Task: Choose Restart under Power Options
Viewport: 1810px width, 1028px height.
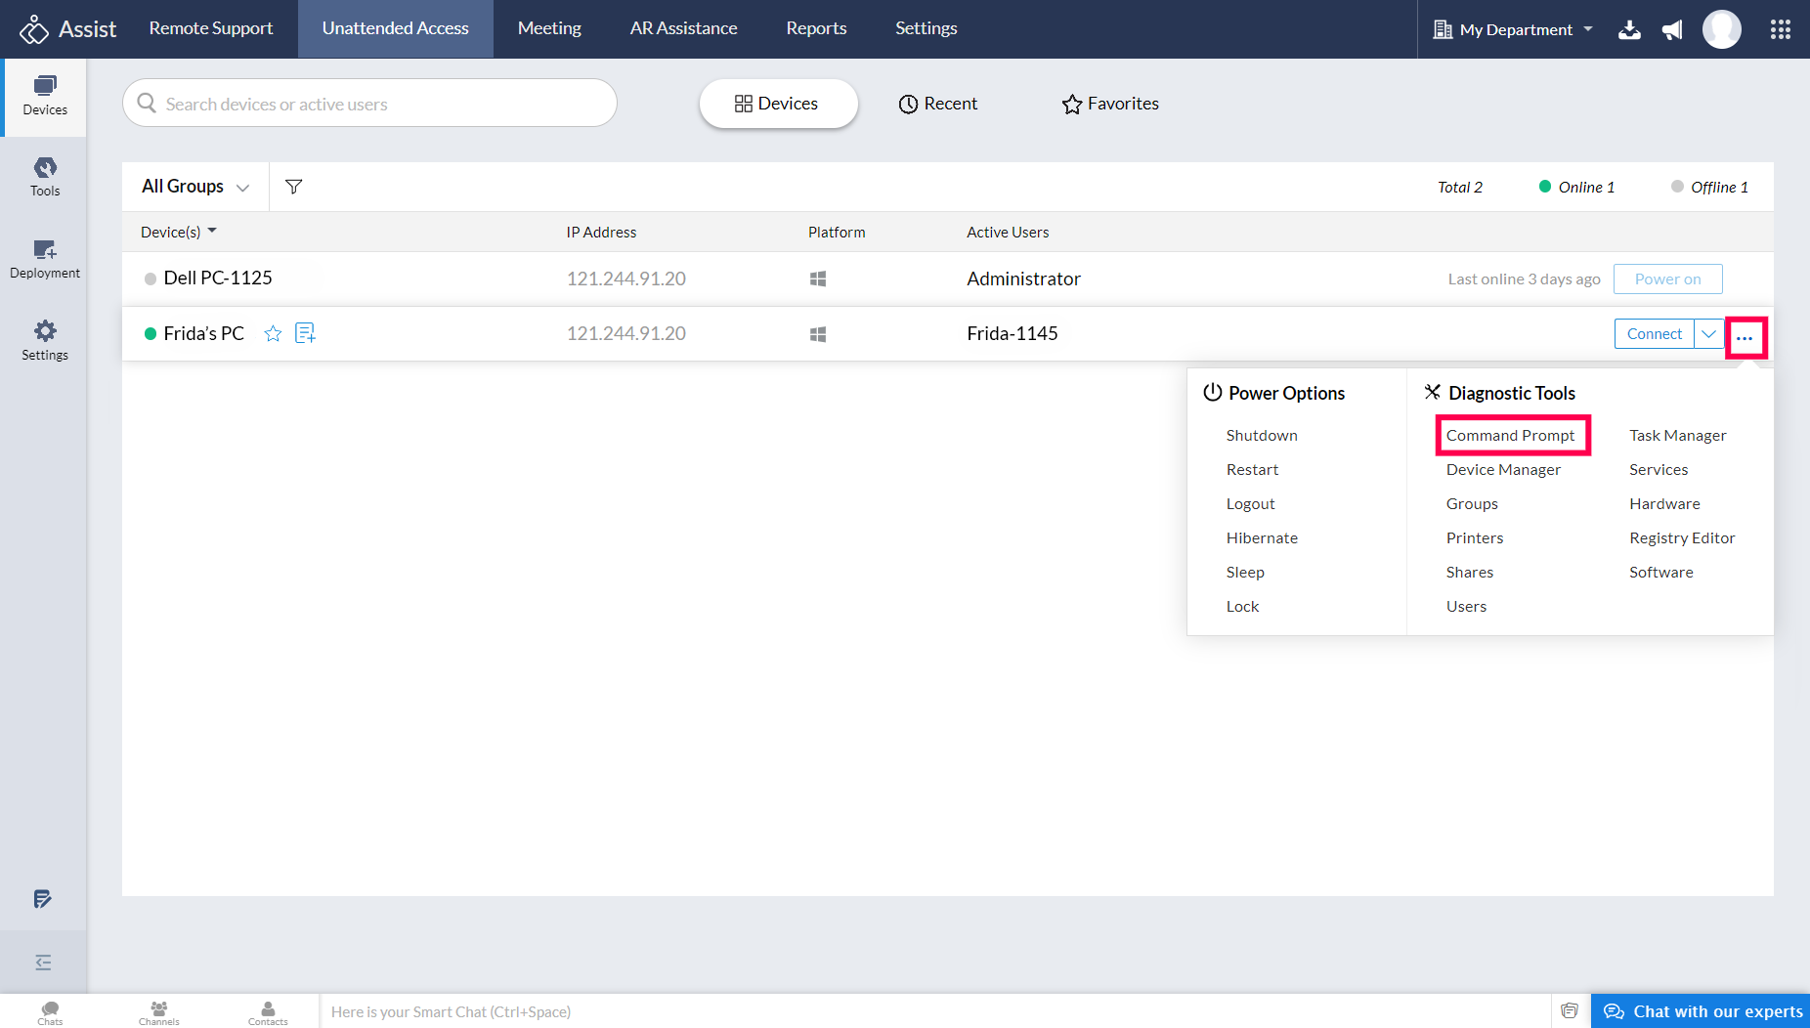Action: pos(1252,470)
